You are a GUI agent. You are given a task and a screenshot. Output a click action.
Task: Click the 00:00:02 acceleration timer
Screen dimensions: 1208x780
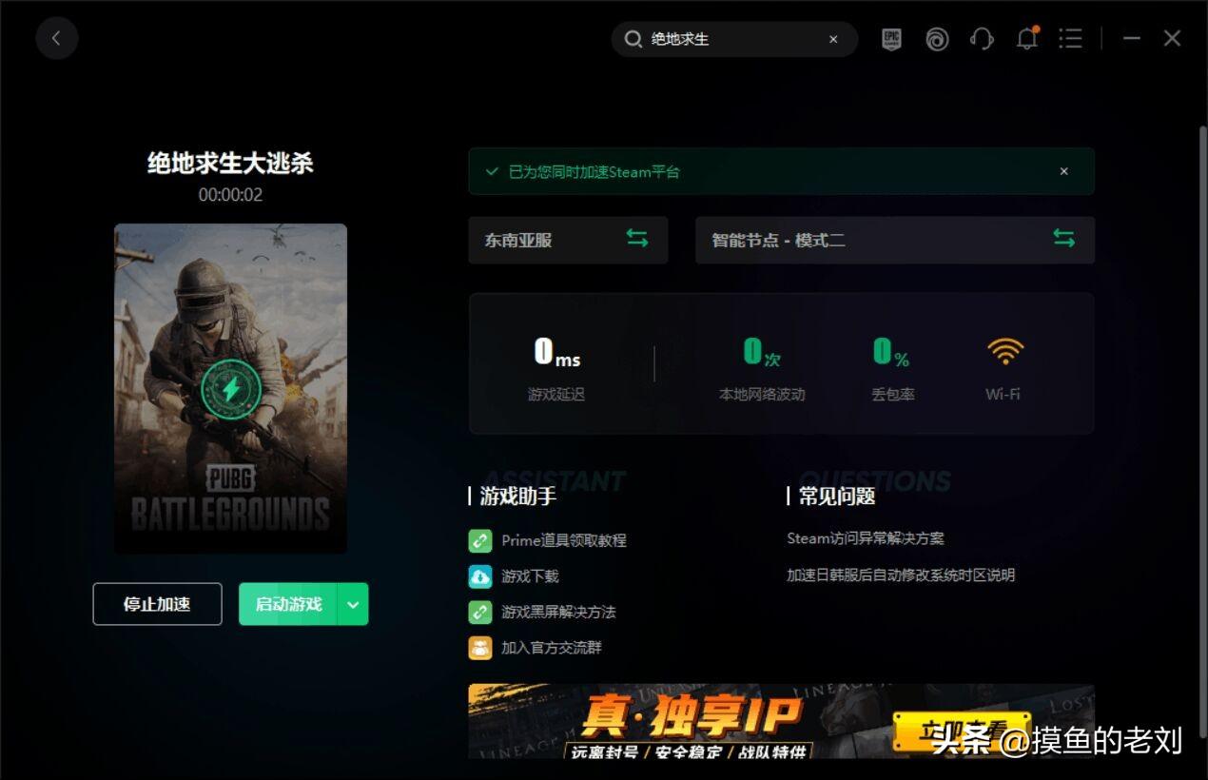[x=230, y=195]
